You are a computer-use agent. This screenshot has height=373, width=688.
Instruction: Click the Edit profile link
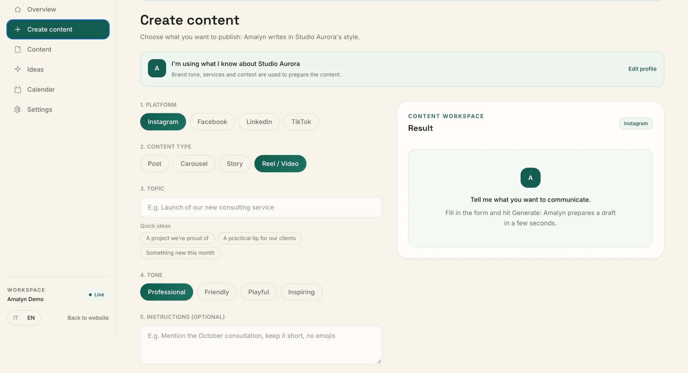[x=642, y=69]
